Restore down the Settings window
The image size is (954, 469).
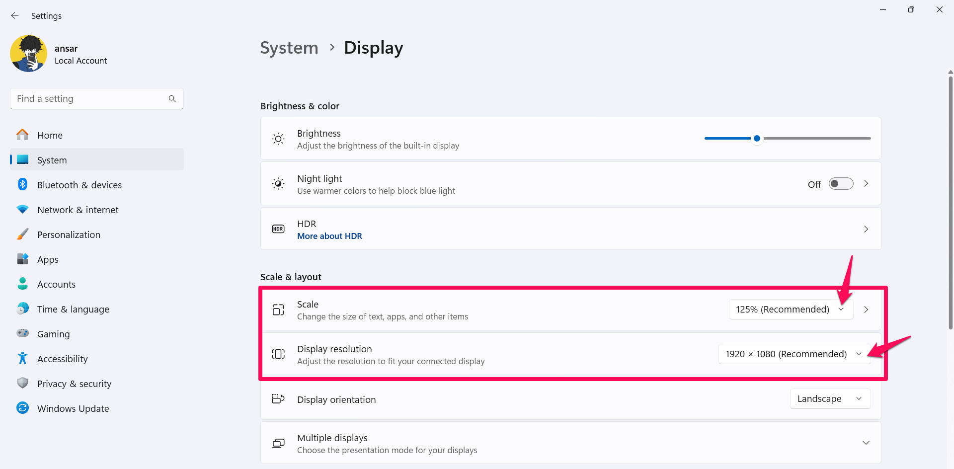coord(911,9)
